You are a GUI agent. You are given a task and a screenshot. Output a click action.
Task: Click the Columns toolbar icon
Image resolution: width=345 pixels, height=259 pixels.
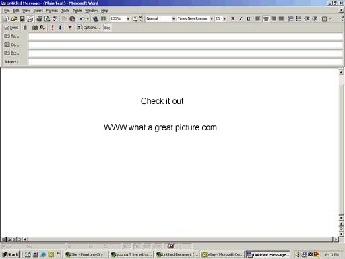[x=103, y=19]
